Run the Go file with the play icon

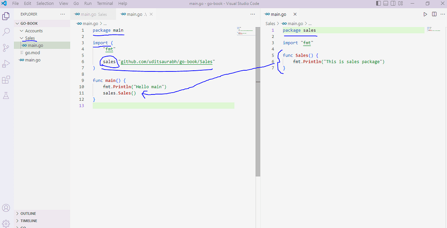(425, 14)
